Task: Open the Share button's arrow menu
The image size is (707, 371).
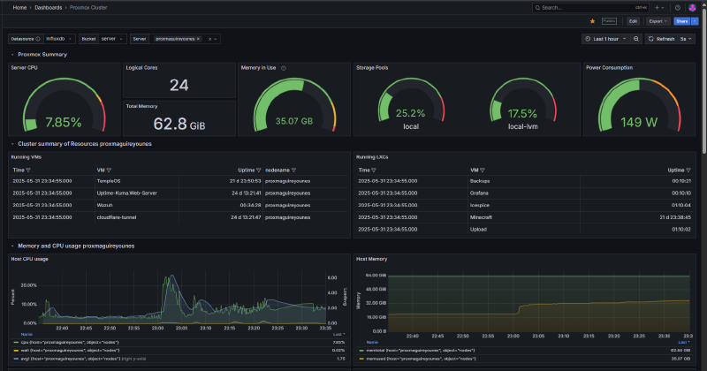Action: coord(695,21)
